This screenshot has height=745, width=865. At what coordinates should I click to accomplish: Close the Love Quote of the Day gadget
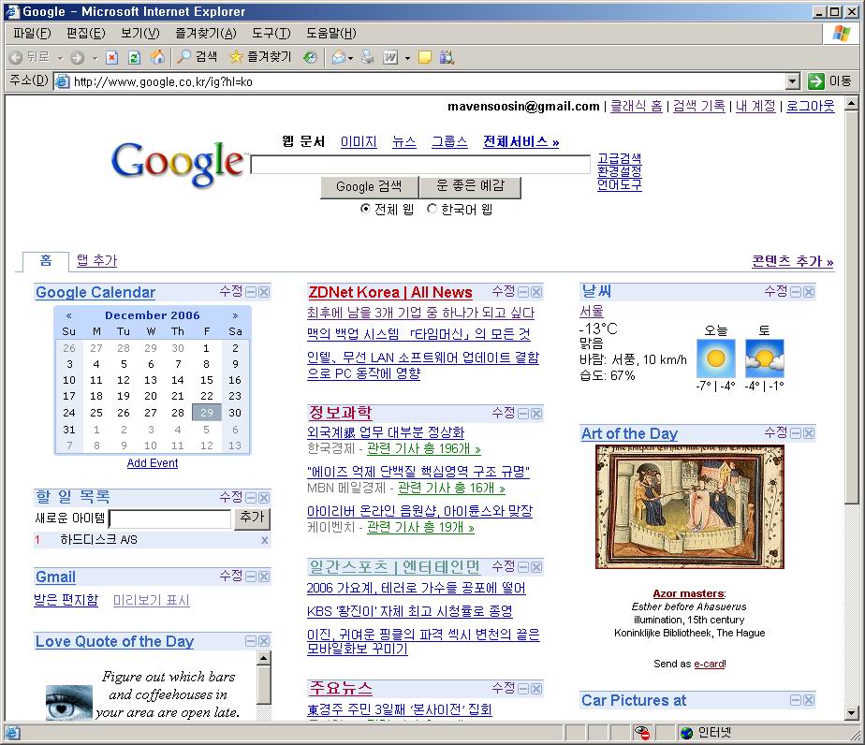[x=264, y=641]
